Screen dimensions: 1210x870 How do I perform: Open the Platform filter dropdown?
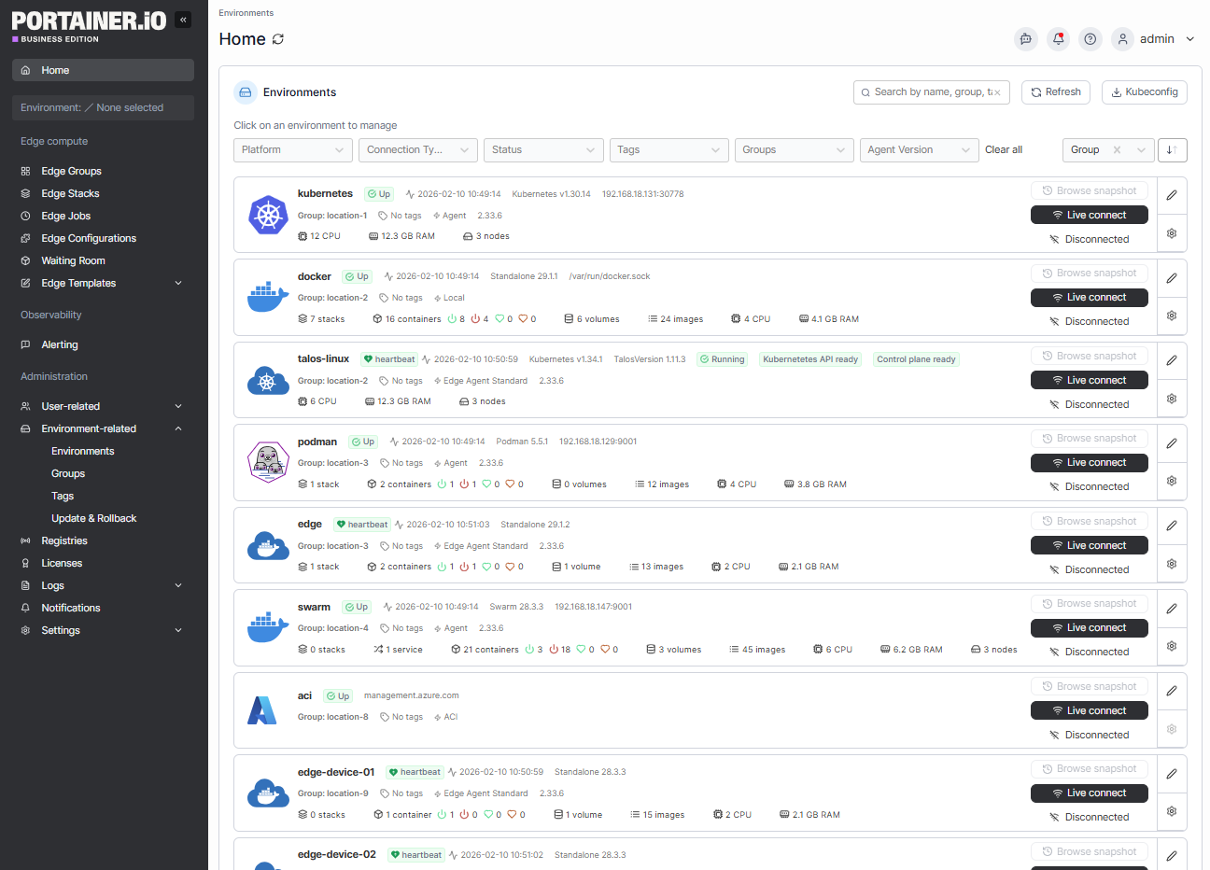[293, 149]
